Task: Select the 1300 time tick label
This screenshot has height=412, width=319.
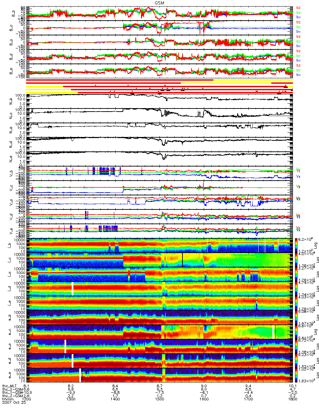Action: coord(71,399)
